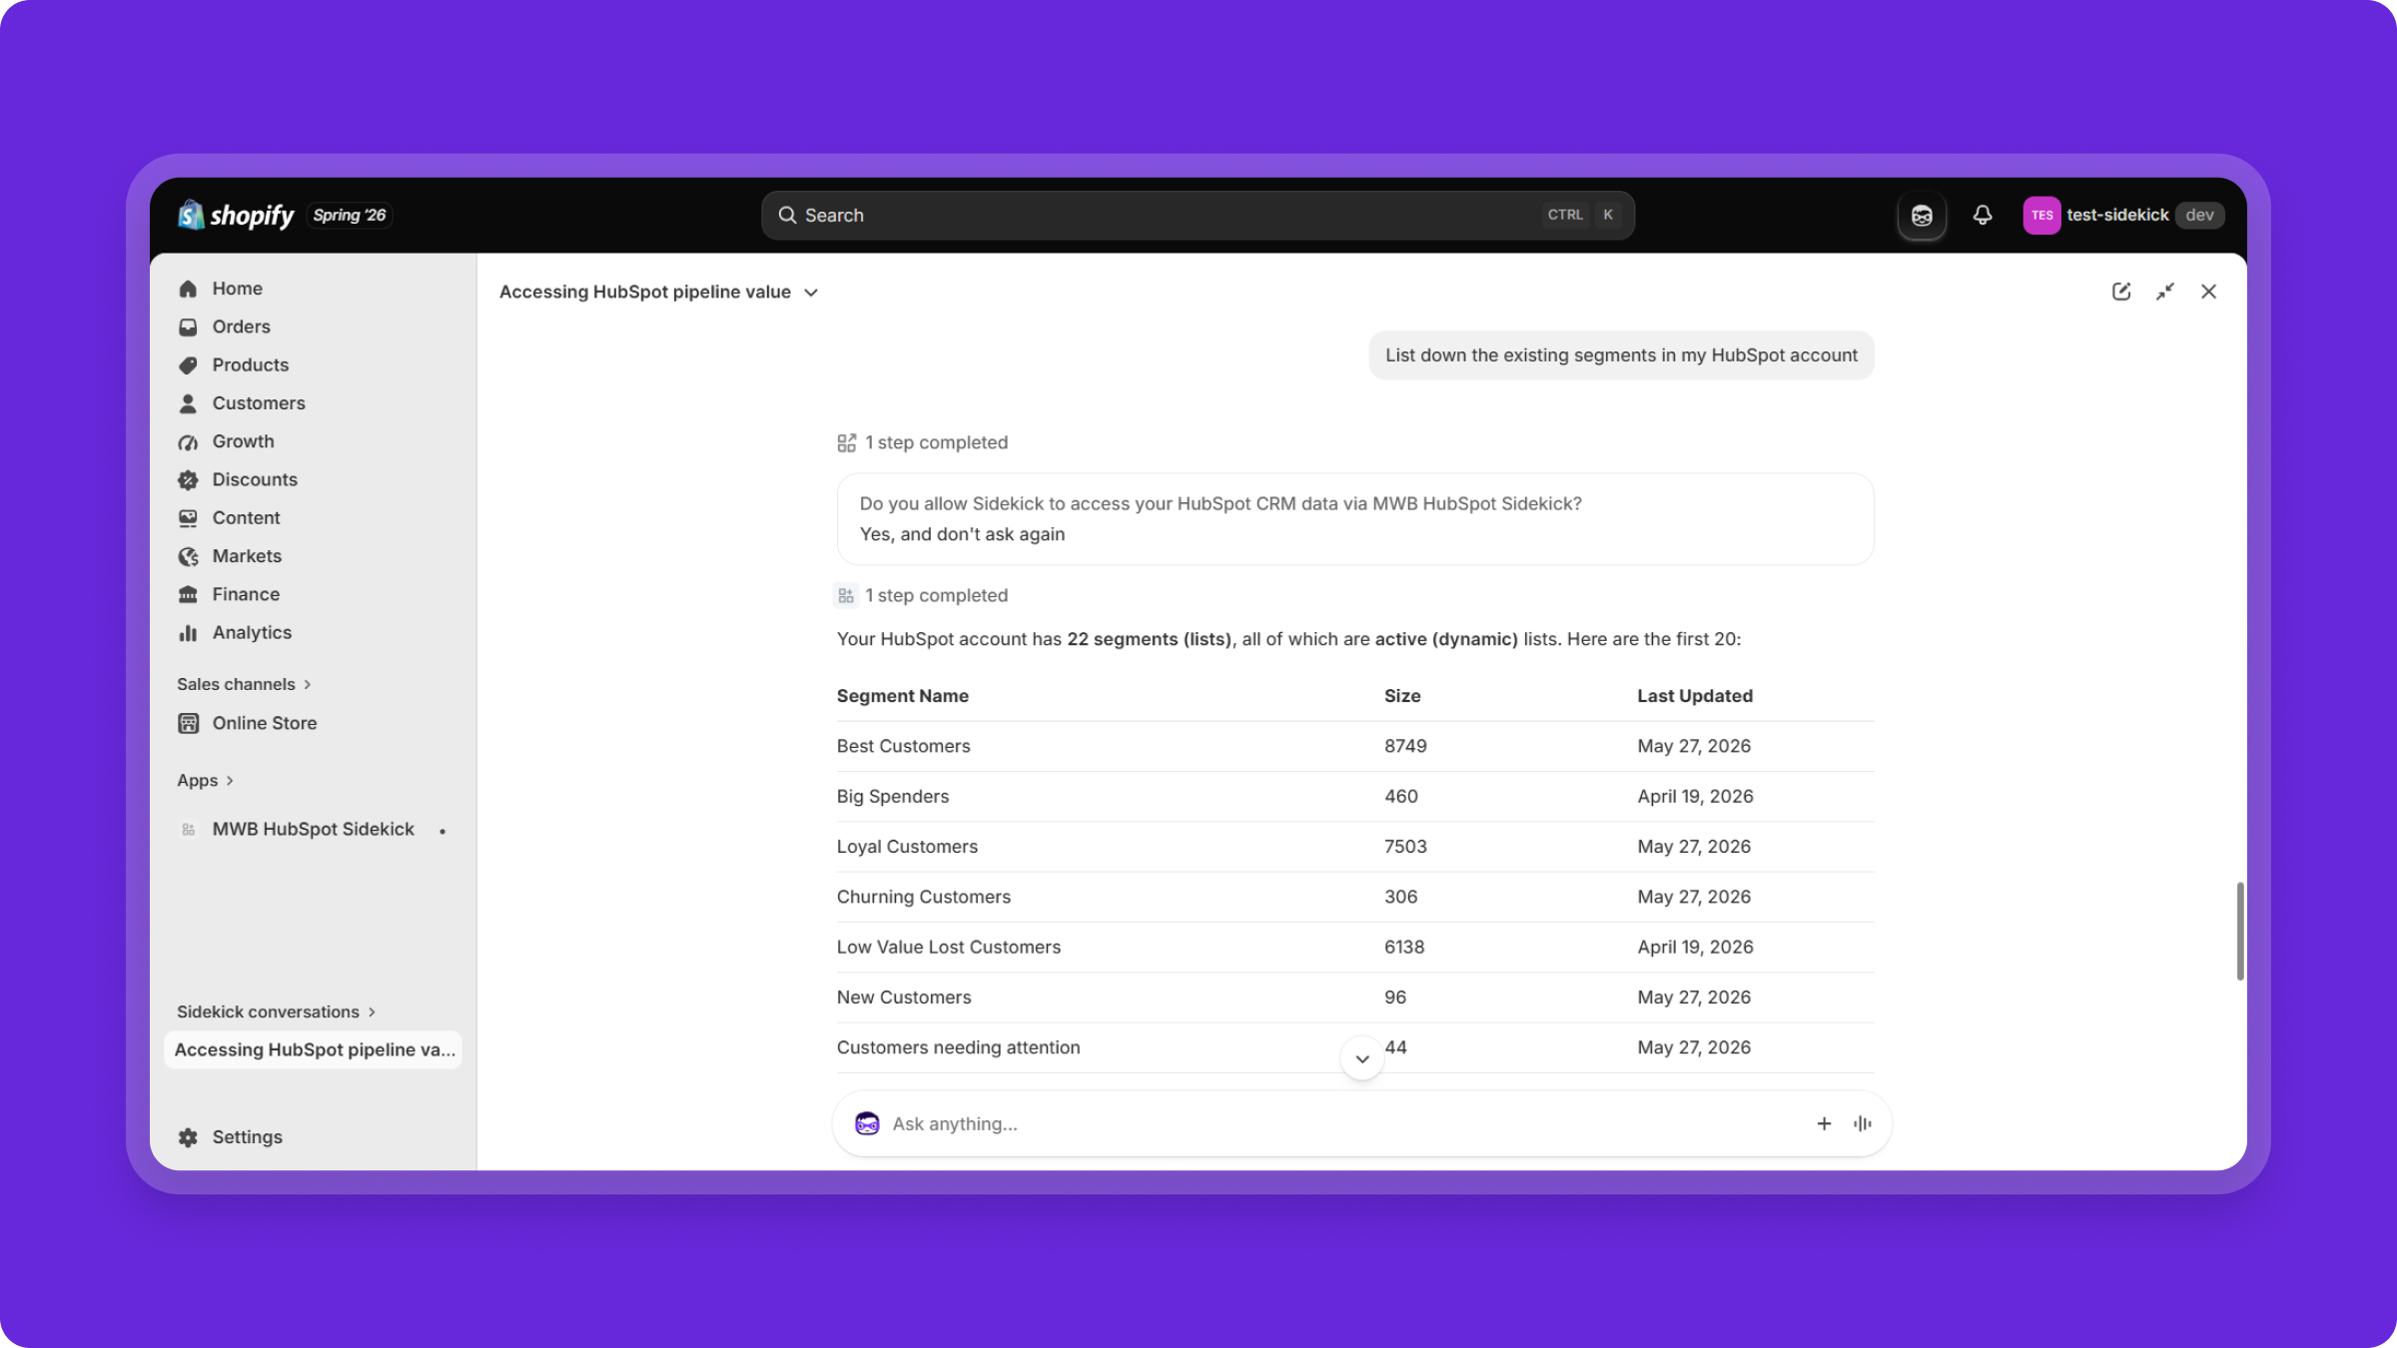2397x1348 pixels.
Task: Expand the second 1 step completed row
Action: coord(923,595)
